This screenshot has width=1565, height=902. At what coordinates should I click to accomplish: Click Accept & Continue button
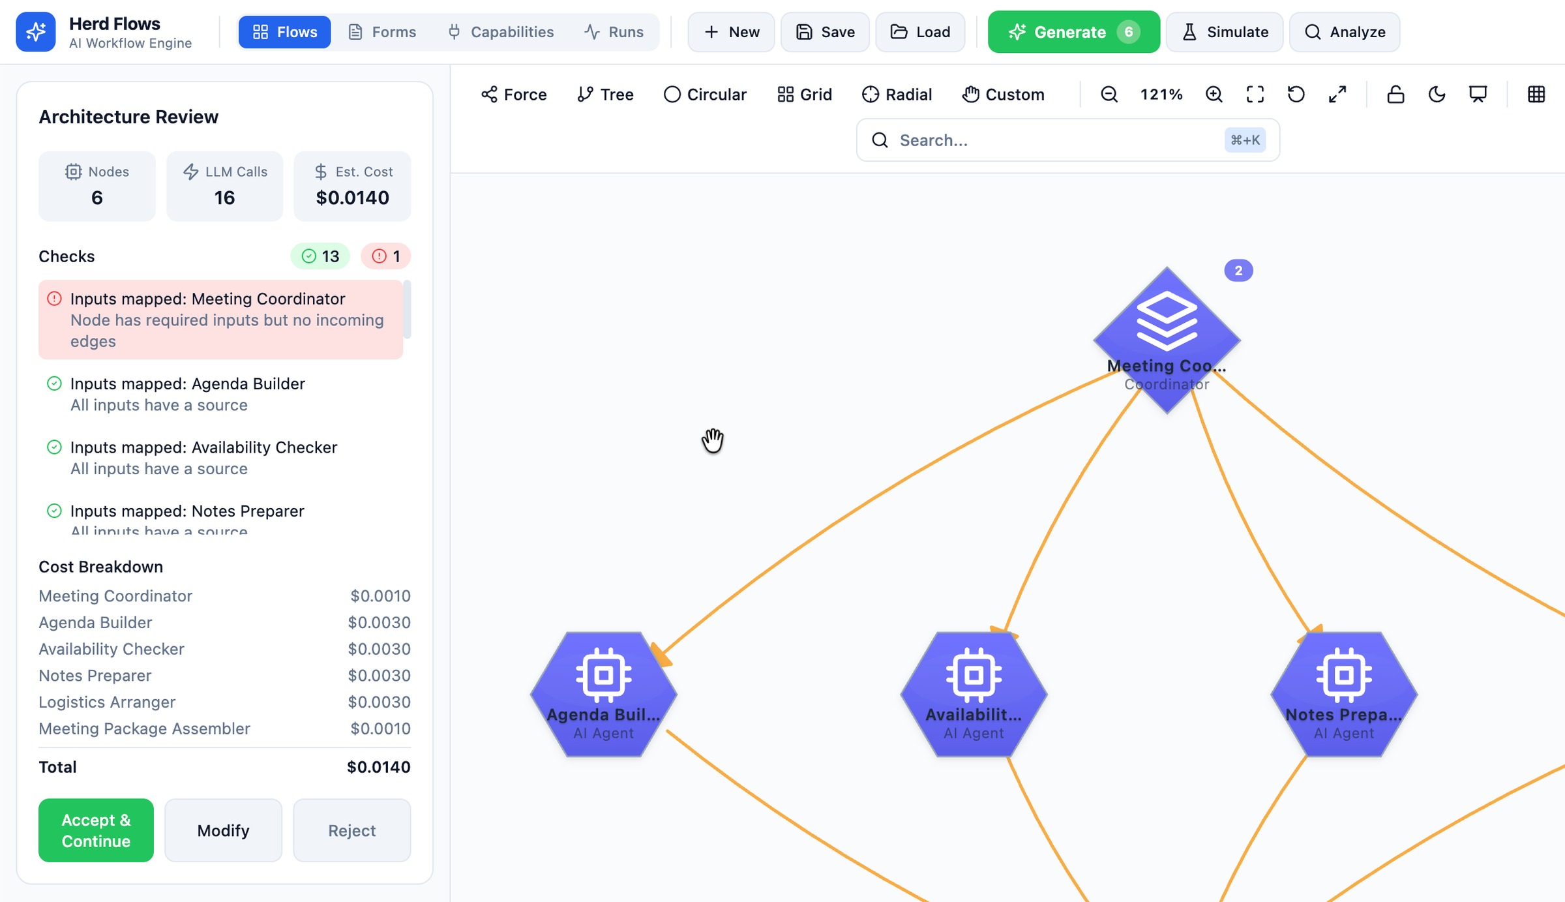pos(96,830)
